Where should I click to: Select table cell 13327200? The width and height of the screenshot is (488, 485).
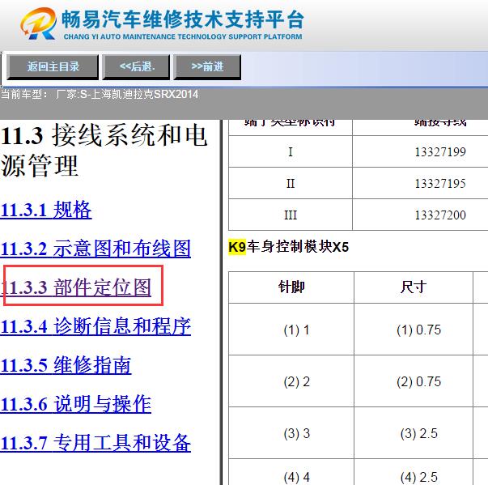tap(440, 215)
